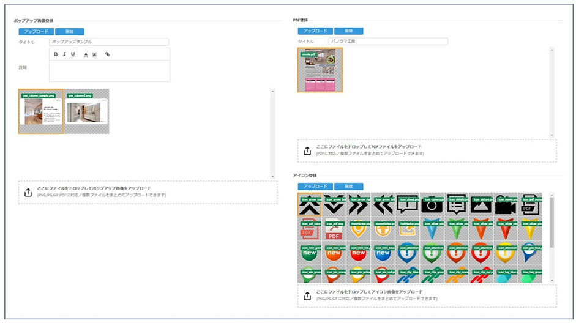The width and height of the screenshot is (576, 323).
Task: Select the first popup image thumbnail
Action: pyautogui.click(x=41, y=112)
